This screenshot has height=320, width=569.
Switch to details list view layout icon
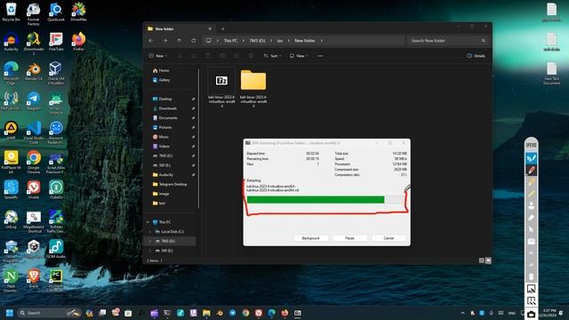[x=482, y=260]
